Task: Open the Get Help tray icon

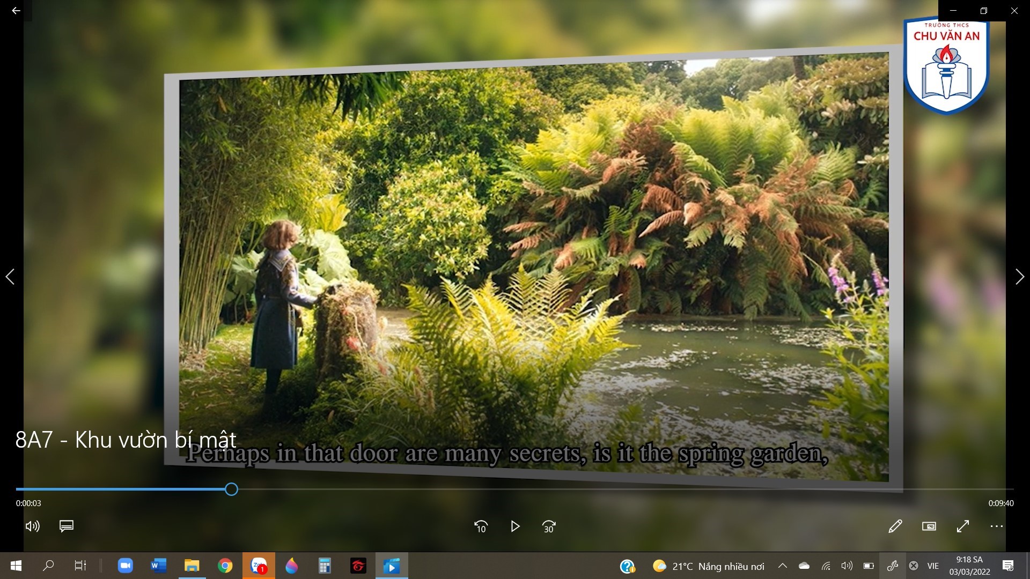Action: coord(628,566)
